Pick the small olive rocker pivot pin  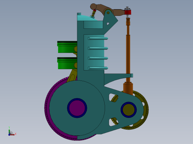pos(108,13)
